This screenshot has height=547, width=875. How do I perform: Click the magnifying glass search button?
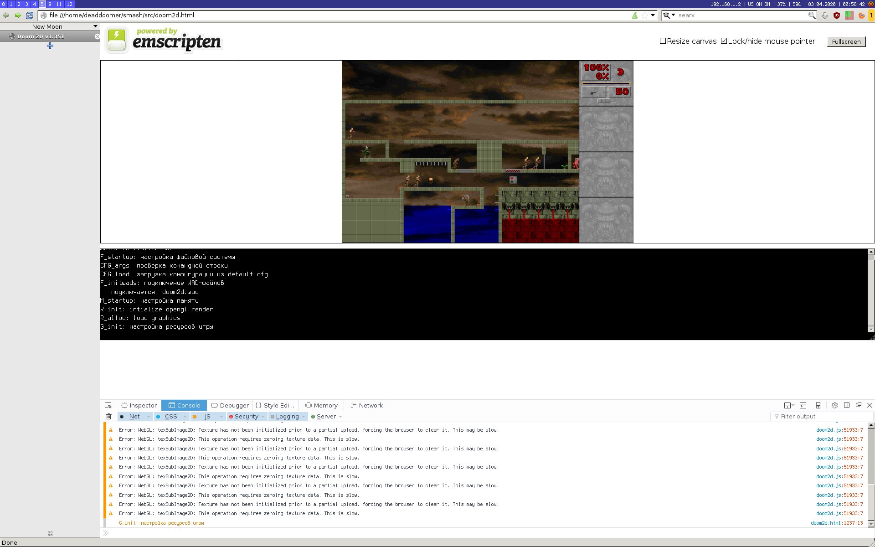click(812, 15)
